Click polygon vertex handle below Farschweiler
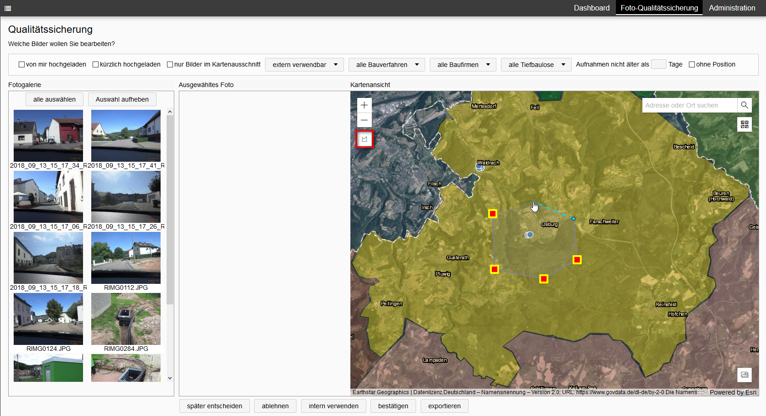The height and width of the screenshot is (416, 766). point(577,260)
